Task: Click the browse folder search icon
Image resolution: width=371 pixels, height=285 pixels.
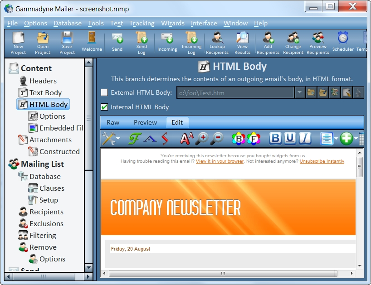Action: click(311, 92)
